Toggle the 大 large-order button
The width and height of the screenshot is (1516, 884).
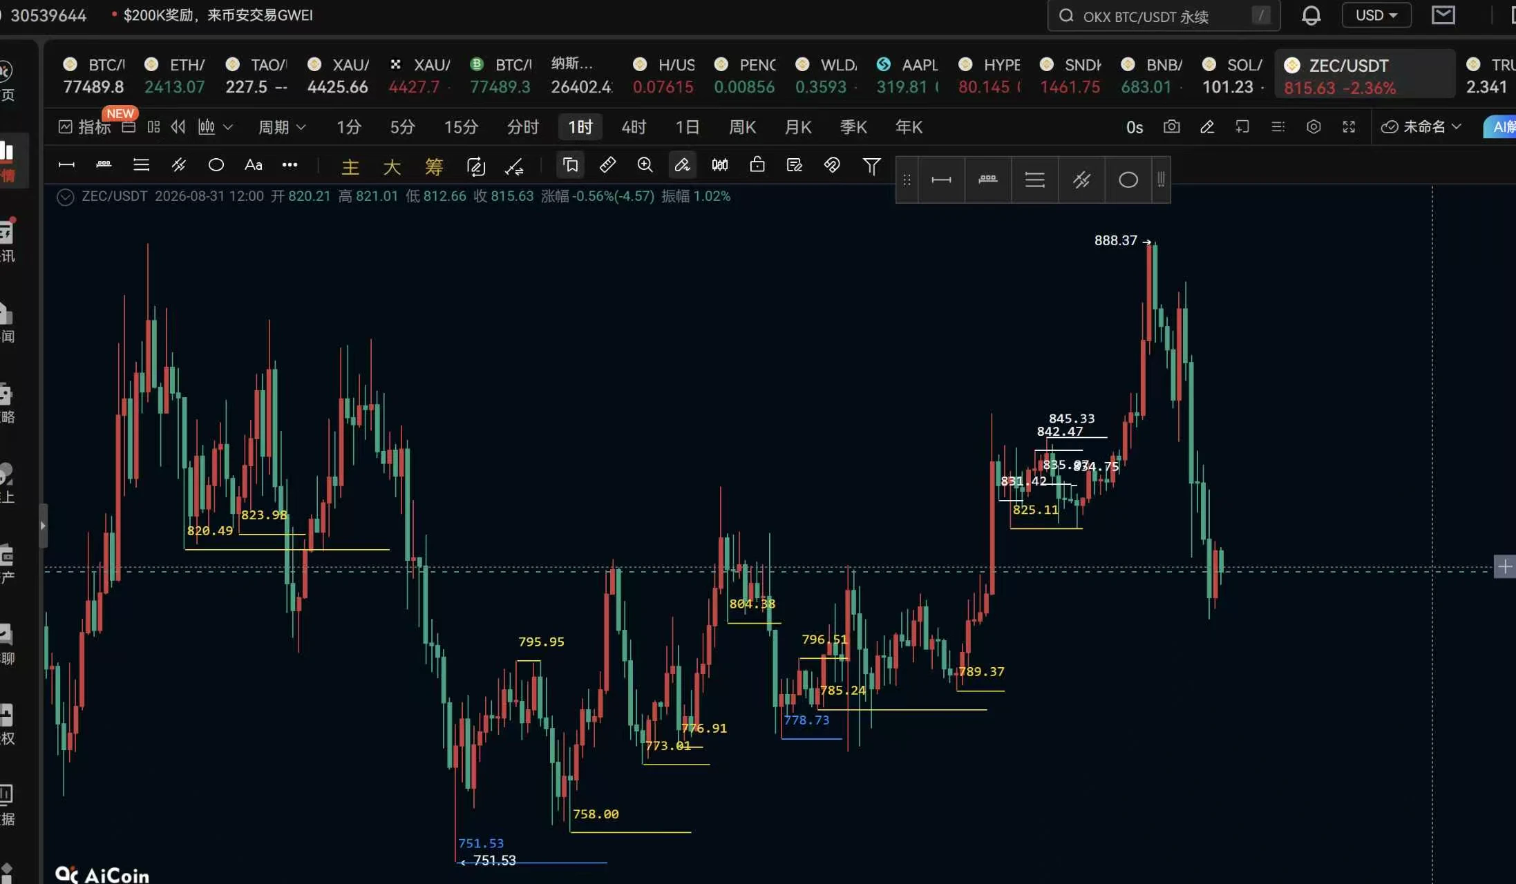(x=392, y=166)
